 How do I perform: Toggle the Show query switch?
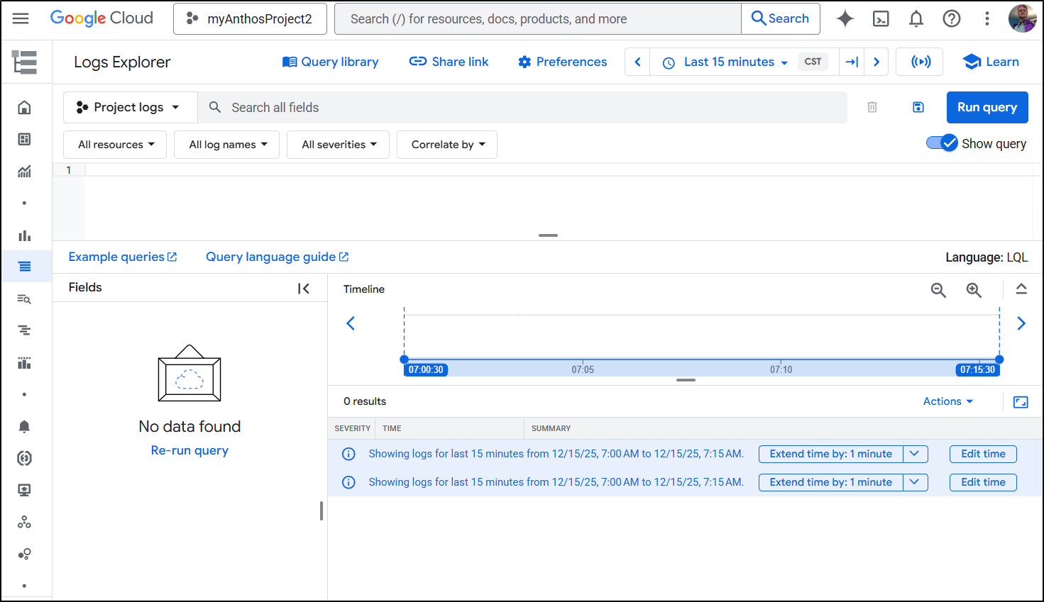(942, 143)
